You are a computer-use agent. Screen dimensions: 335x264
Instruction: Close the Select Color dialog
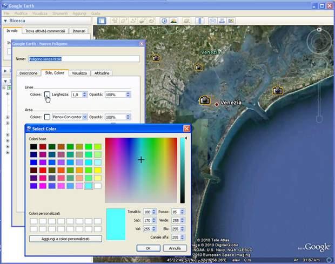point(186,128)
